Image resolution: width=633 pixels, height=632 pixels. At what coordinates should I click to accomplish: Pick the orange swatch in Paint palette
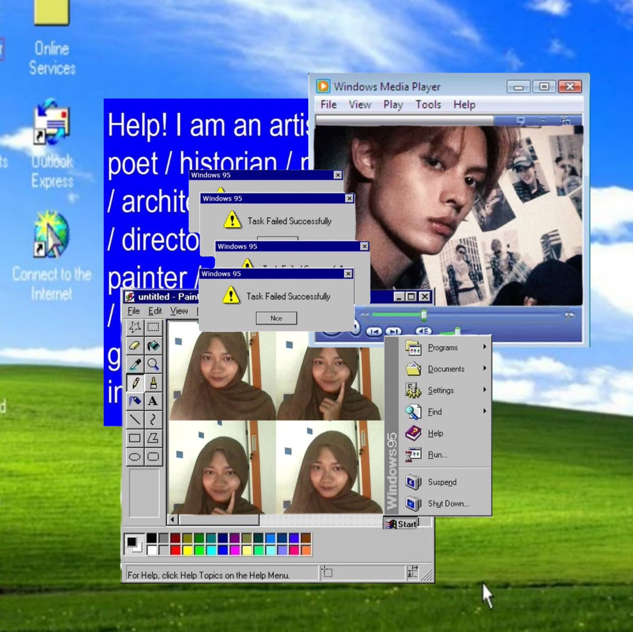click(306, 550)
